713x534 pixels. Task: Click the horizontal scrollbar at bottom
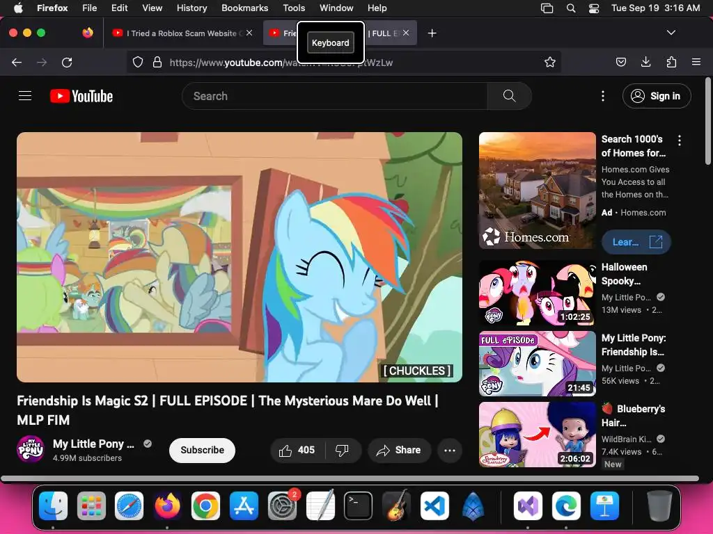pyautogui.click(x=350, y=478)
